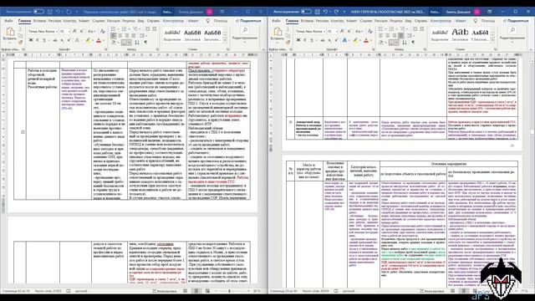Insert numbered list in right window
Screen dimensions: 535x301
tap(392, 29)
